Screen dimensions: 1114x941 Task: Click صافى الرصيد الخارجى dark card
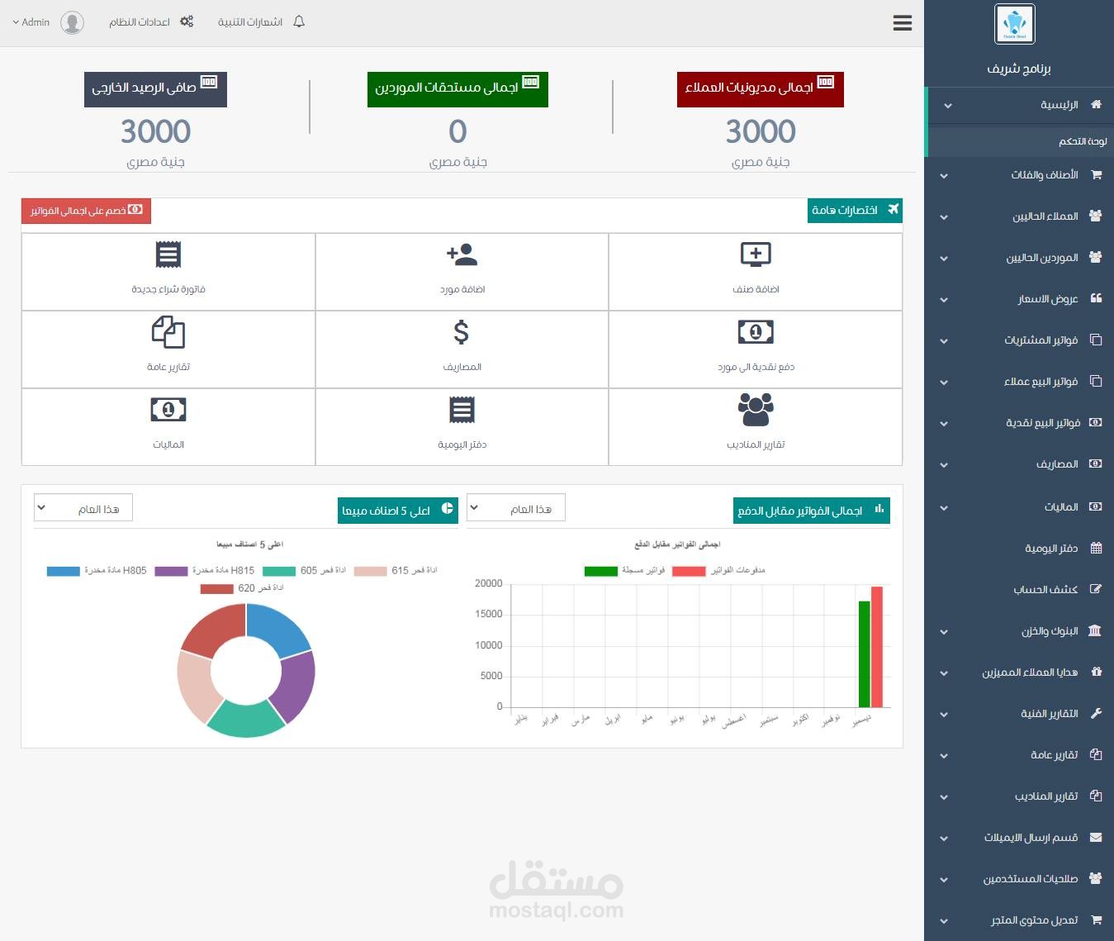(155, 88)
